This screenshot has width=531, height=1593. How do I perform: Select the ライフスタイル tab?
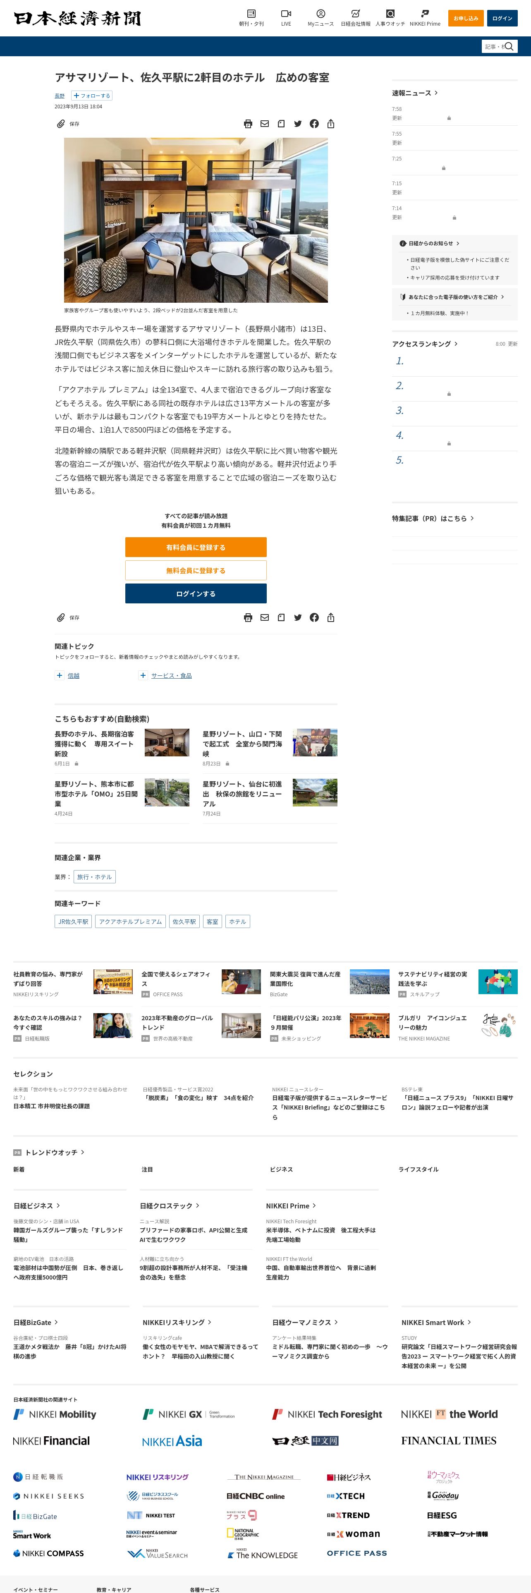tap(419, 1170)
